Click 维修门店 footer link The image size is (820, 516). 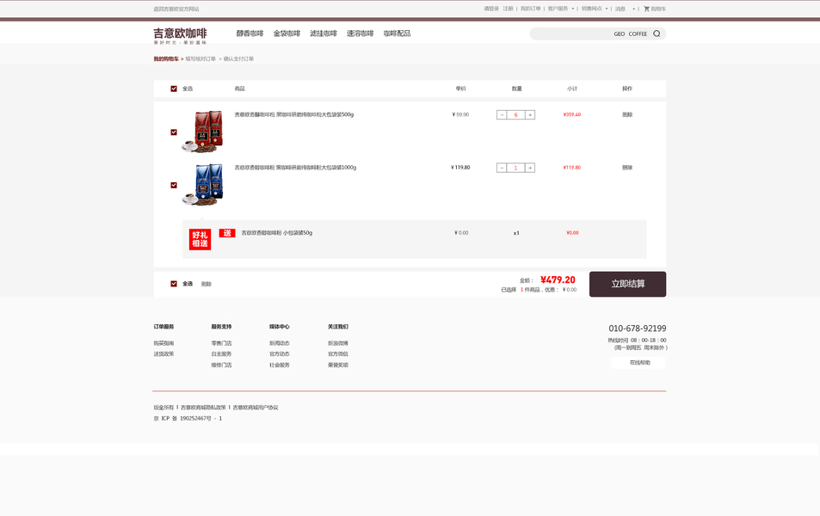tap(221, 365)
